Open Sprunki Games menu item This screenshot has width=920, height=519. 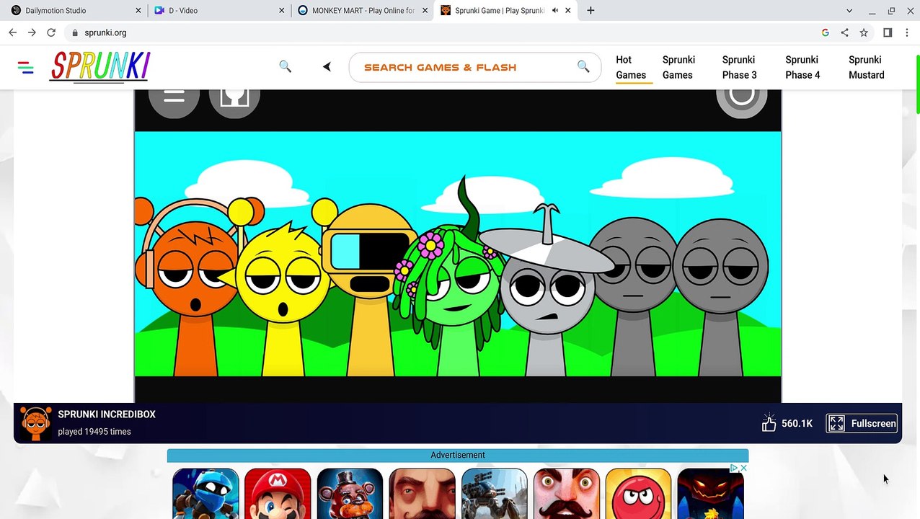click(678, 67)
